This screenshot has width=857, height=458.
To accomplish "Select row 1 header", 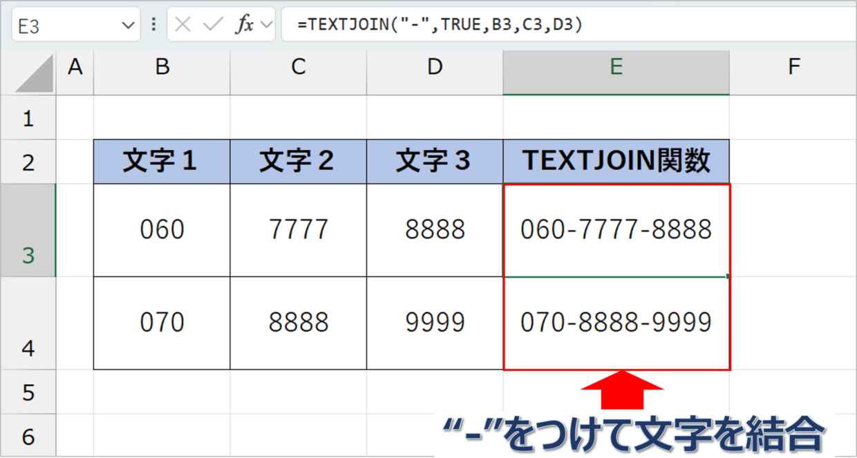I will click(28, 117).
